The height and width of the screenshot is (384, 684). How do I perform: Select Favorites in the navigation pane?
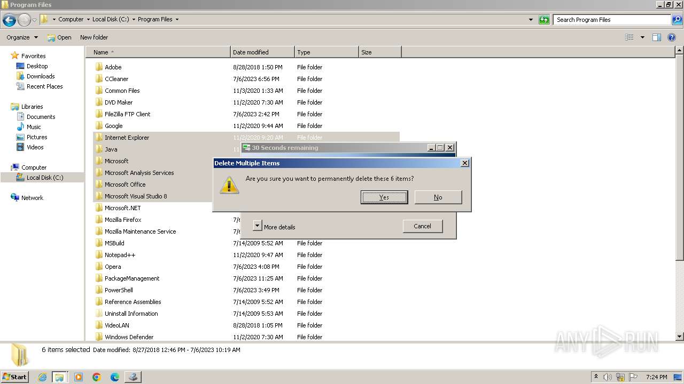(x=33, y=56)
